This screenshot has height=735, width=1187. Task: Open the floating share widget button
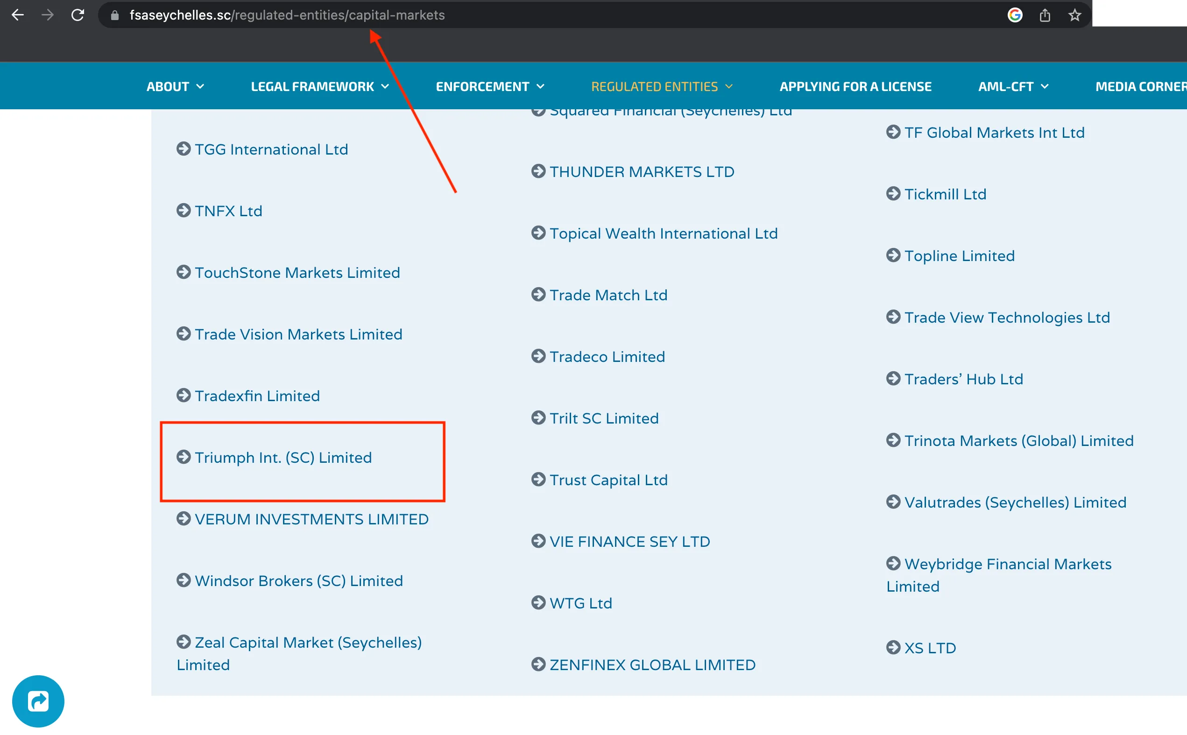coord(38,701)
